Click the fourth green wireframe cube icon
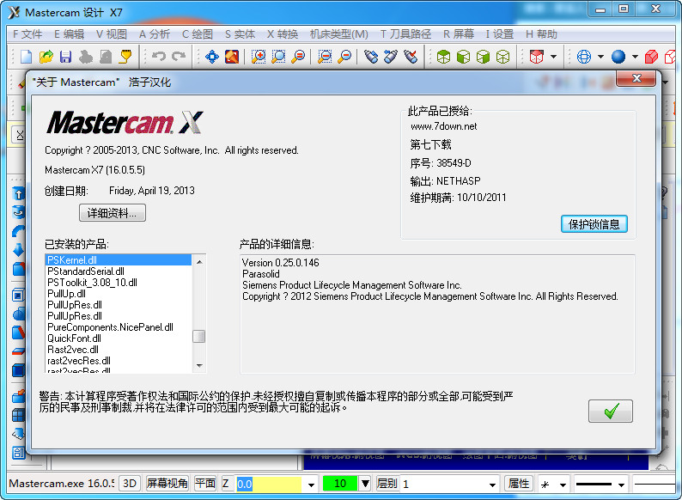Screen dimensions: 682x500 [503, 57]
